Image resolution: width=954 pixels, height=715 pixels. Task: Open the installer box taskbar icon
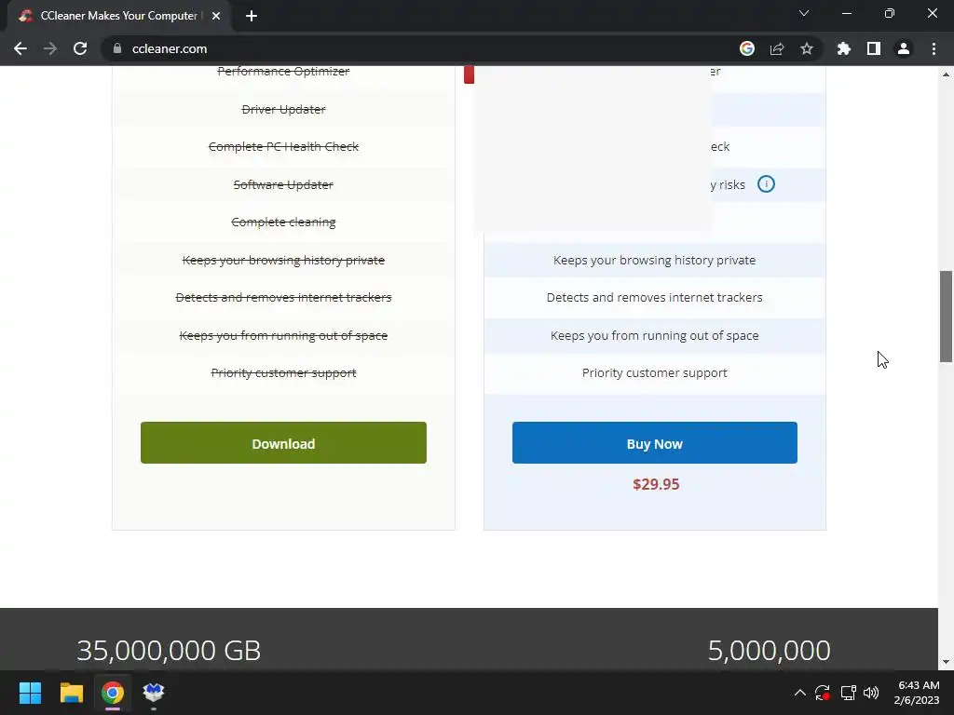click(154, 693)
